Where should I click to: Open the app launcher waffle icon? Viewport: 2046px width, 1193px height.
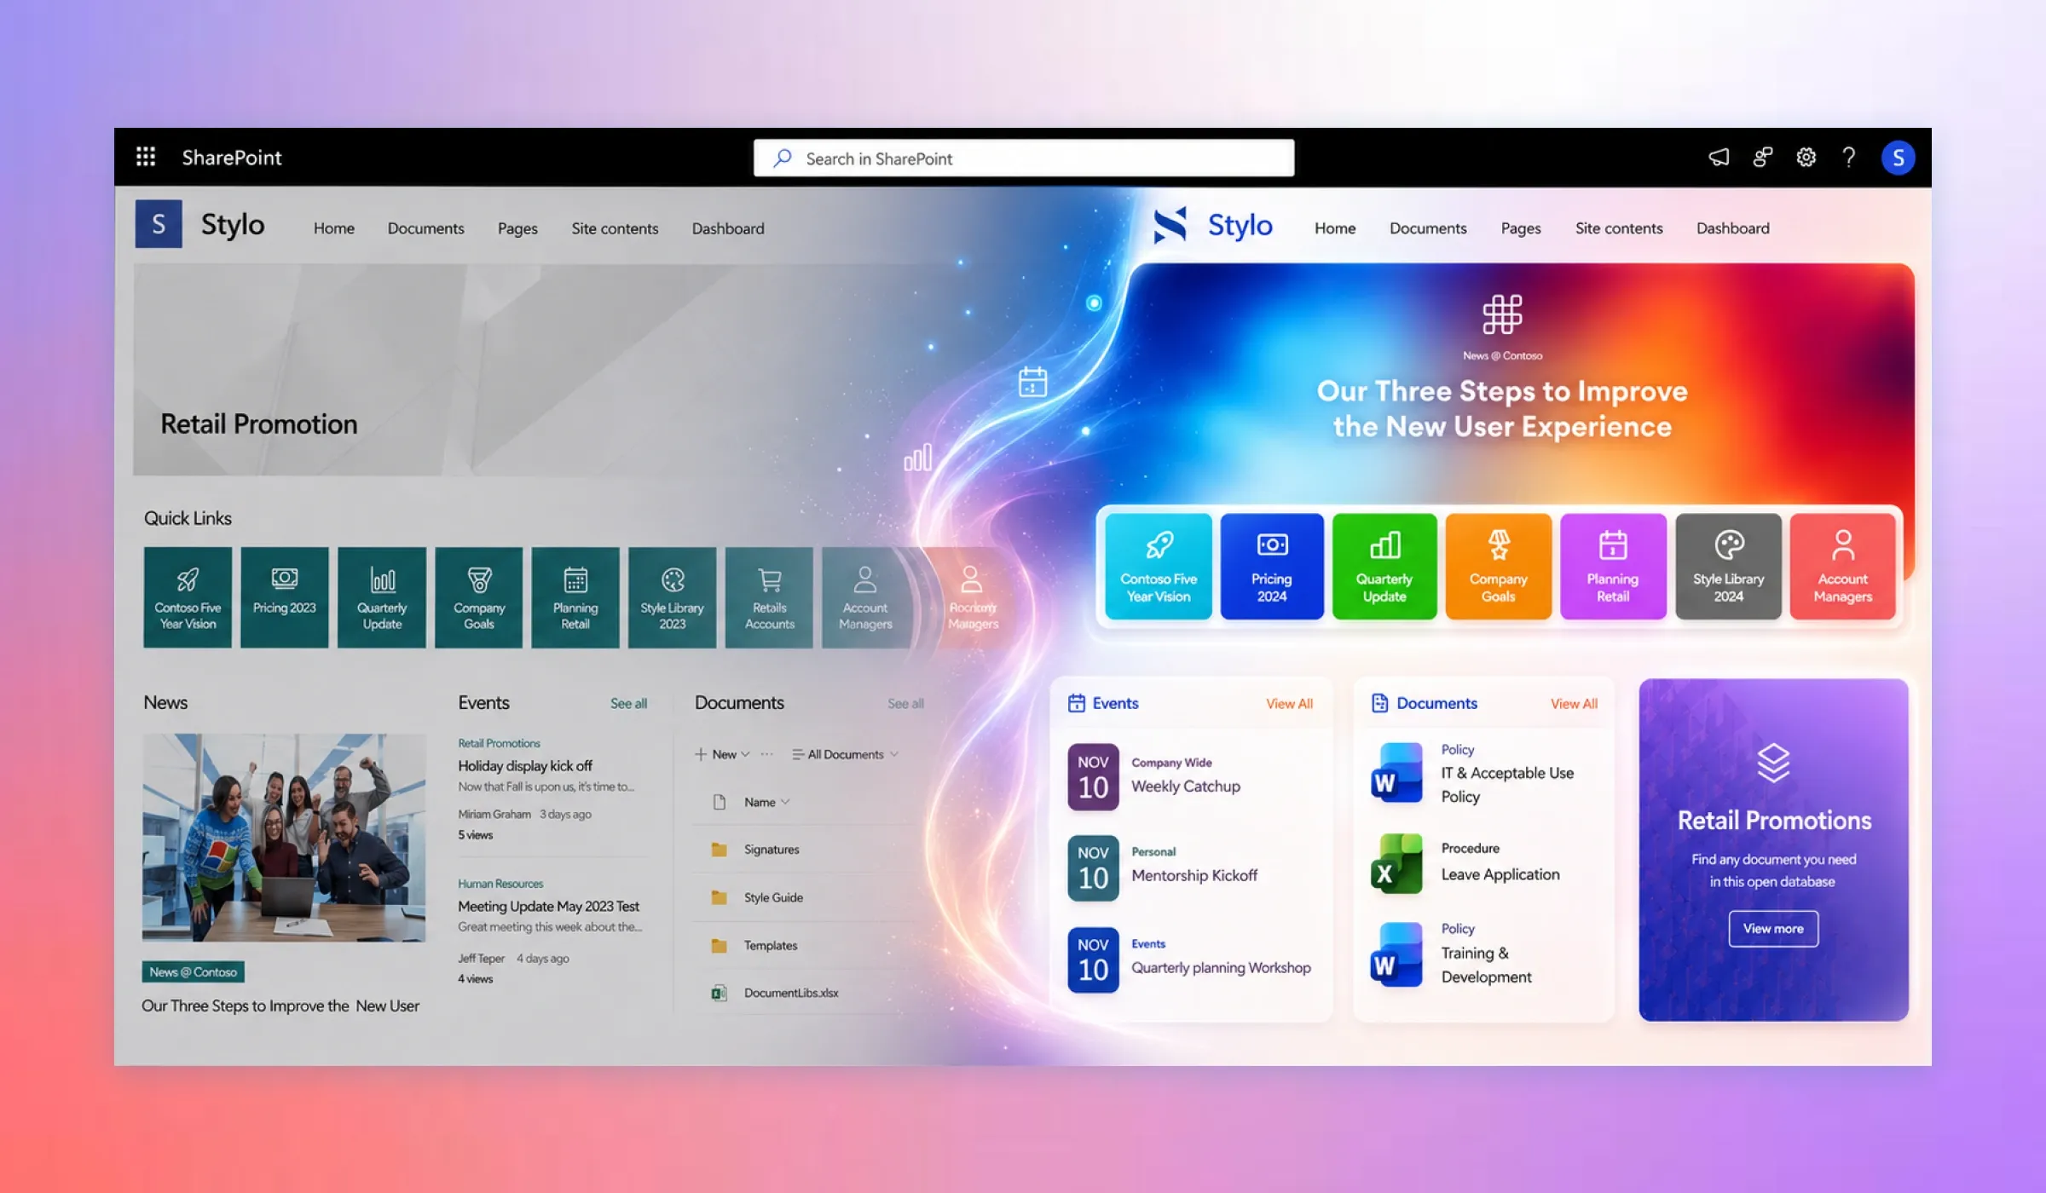coord(146,157)
